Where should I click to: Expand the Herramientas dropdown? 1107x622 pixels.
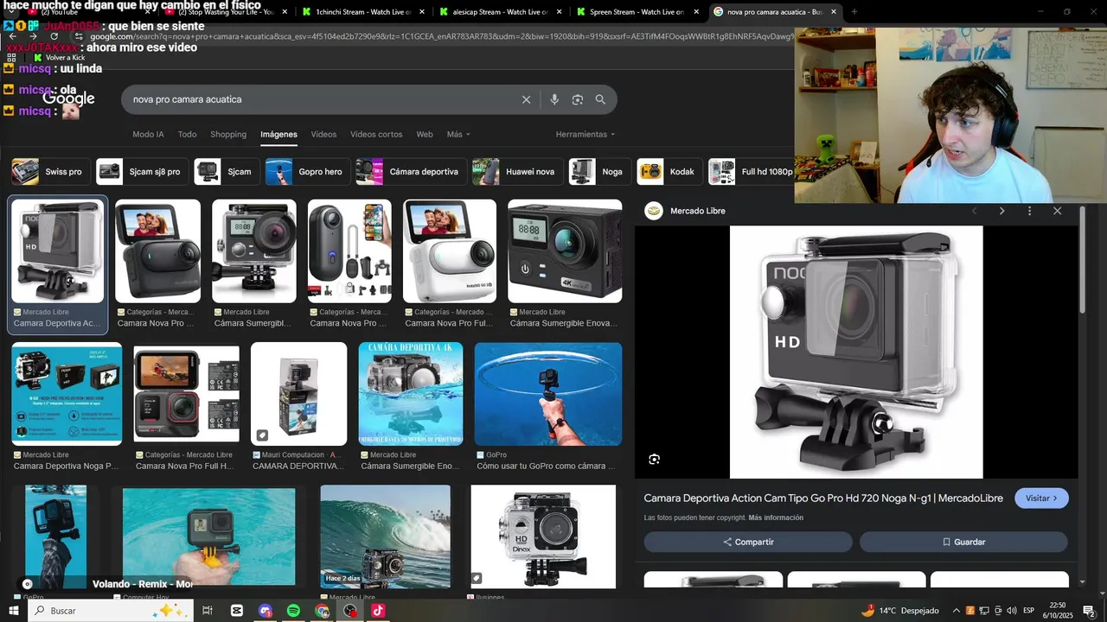click(x=585, y=135)
